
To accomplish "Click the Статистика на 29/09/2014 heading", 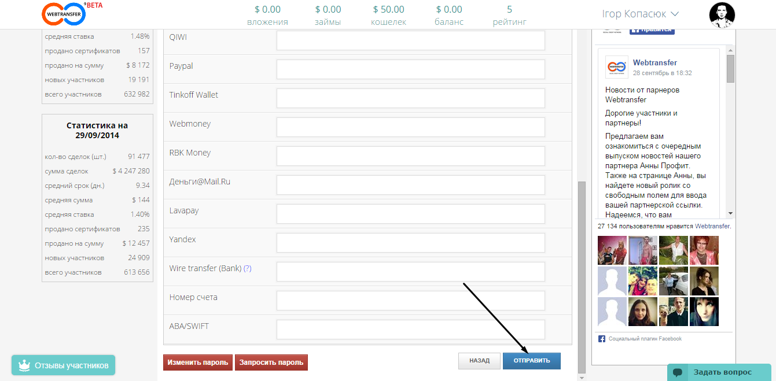I will click(97, 130).
